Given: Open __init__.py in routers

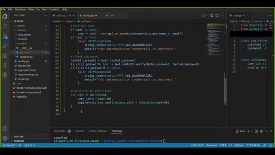Looking at the screenshot, I should 30,48.
